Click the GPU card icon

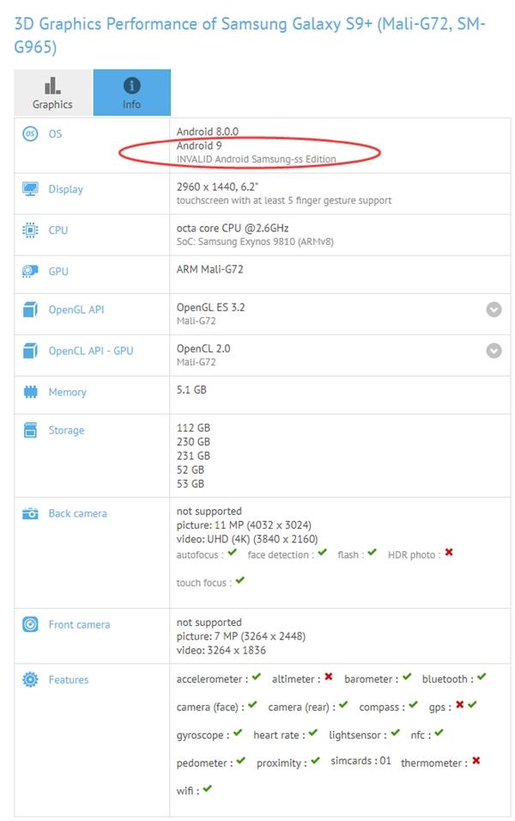[x=30, y=271]
